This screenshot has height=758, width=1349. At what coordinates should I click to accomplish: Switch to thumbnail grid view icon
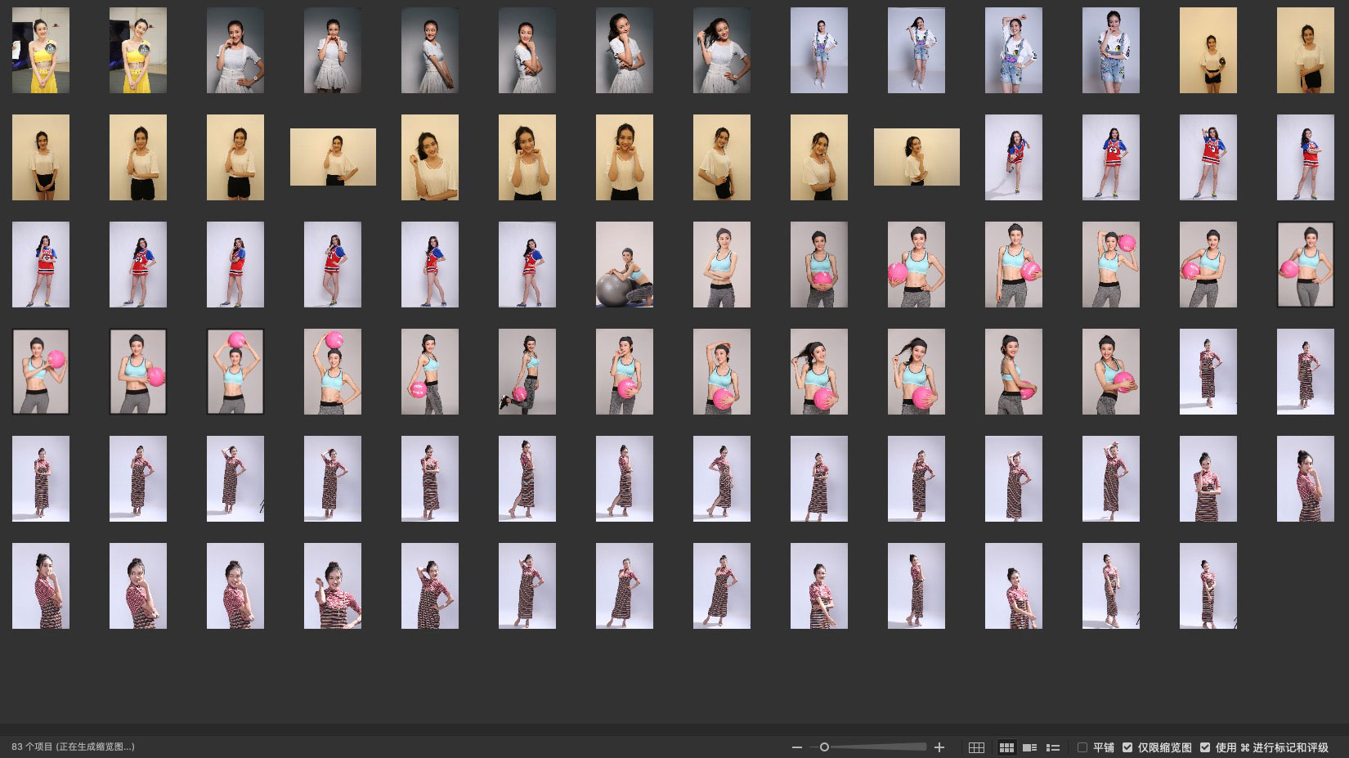[1006, 747]
